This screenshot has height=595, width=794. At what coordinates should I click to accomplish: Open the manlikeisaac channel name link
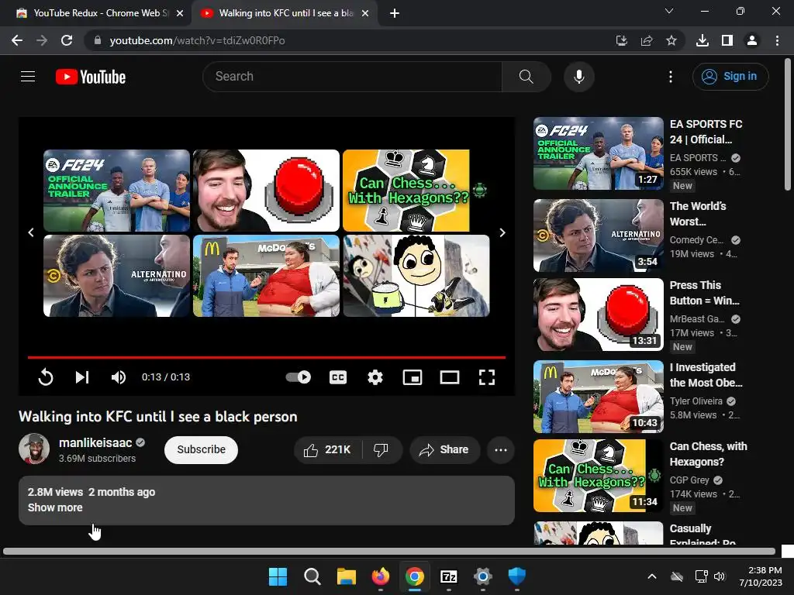coord(95,442)
